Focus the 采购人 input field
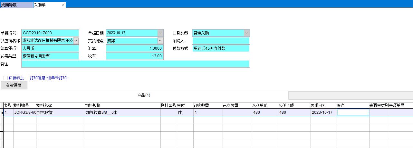Viewport: 413px width, 148px height. pos(221,41)
